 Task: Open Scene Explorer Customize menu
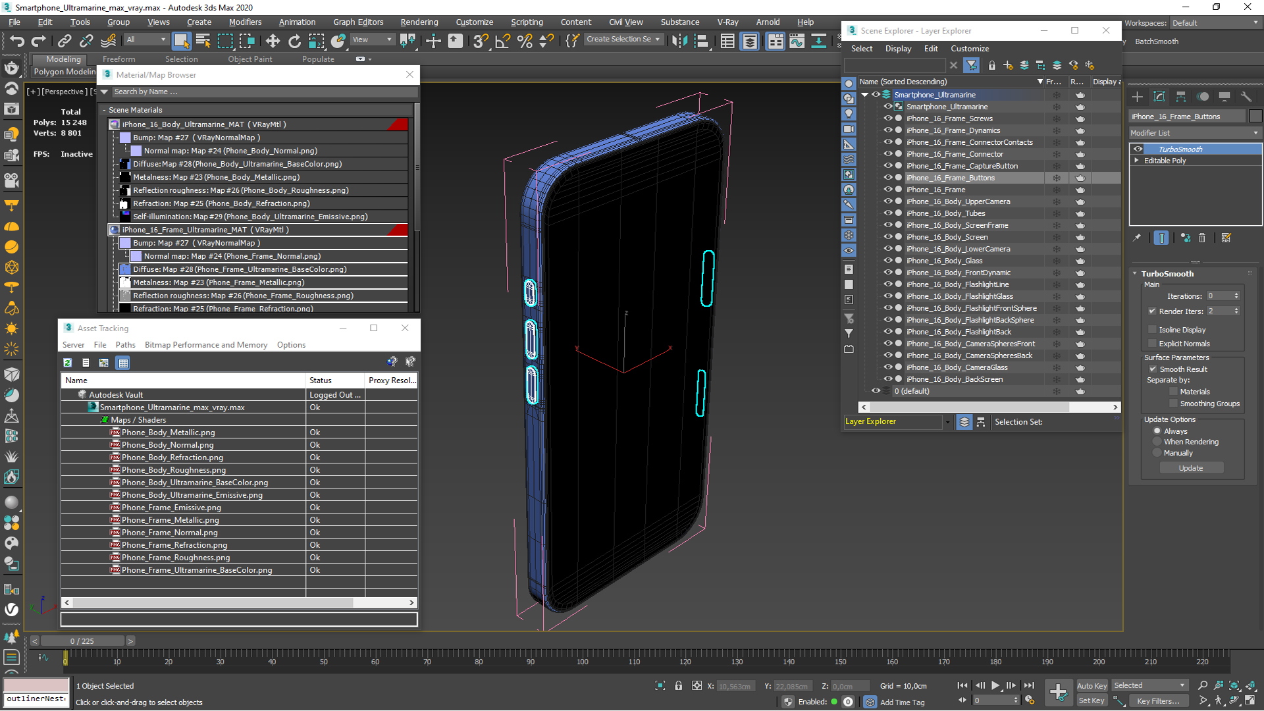(969, 49)
